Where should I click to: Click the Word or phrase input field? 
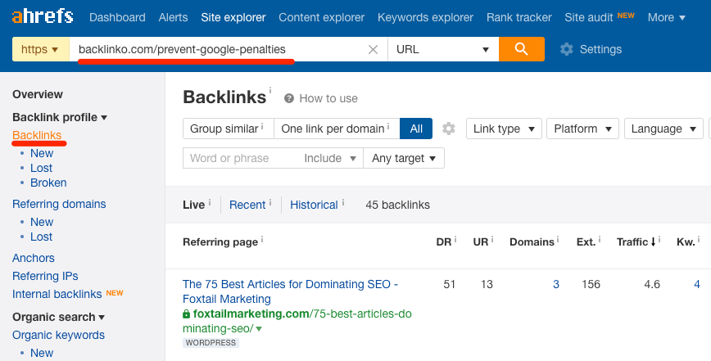(x=239, y=158)
